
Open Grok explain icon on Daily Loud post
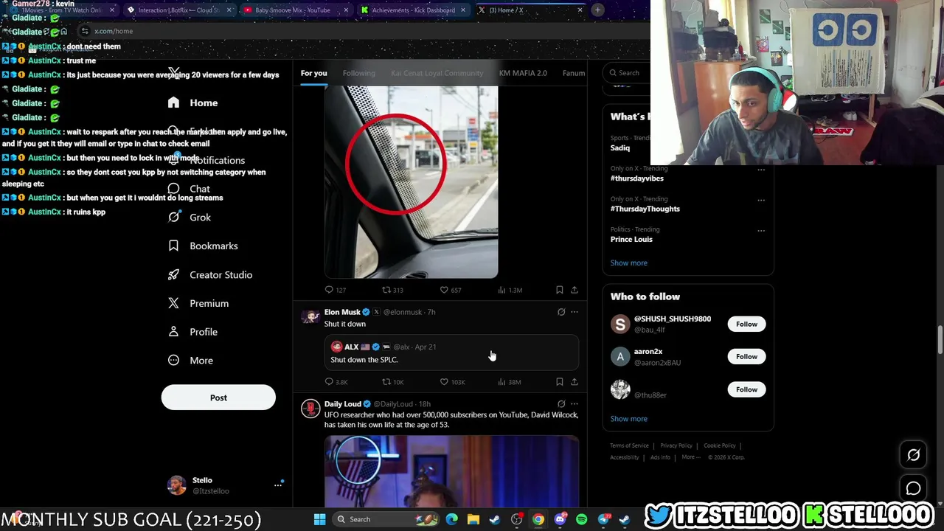(x=561, y=403)
